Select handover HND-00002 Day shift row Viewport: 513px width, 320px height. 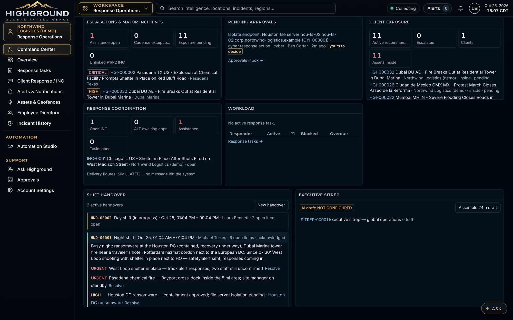(x=188, y=221)
